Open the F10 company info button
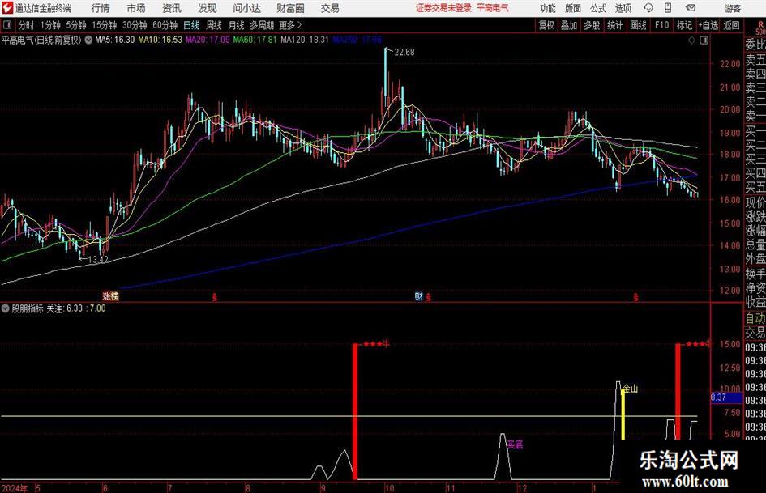Viewport: 766px width, 493px height. [661, 25]
